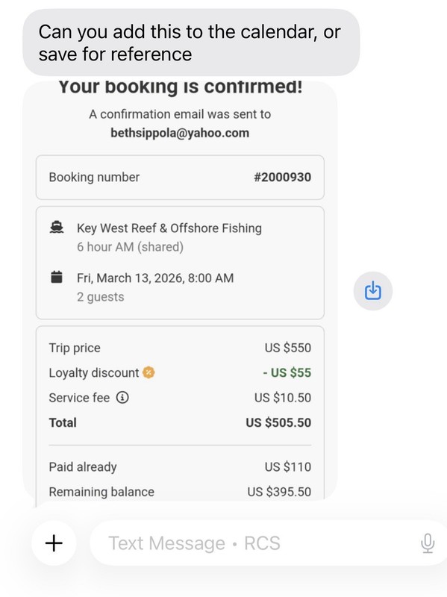Tap the Trip price US $550 row
447x597 pixels.
pos(180,348)
